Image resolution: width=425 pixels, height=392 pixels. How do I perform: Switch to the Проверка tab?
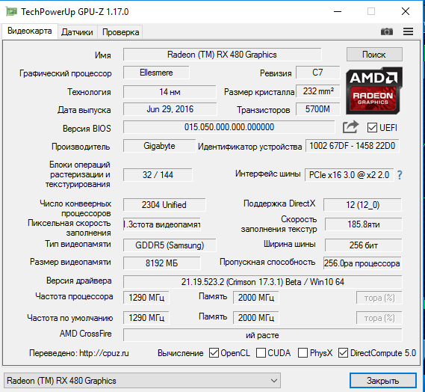tap(120, 32)
